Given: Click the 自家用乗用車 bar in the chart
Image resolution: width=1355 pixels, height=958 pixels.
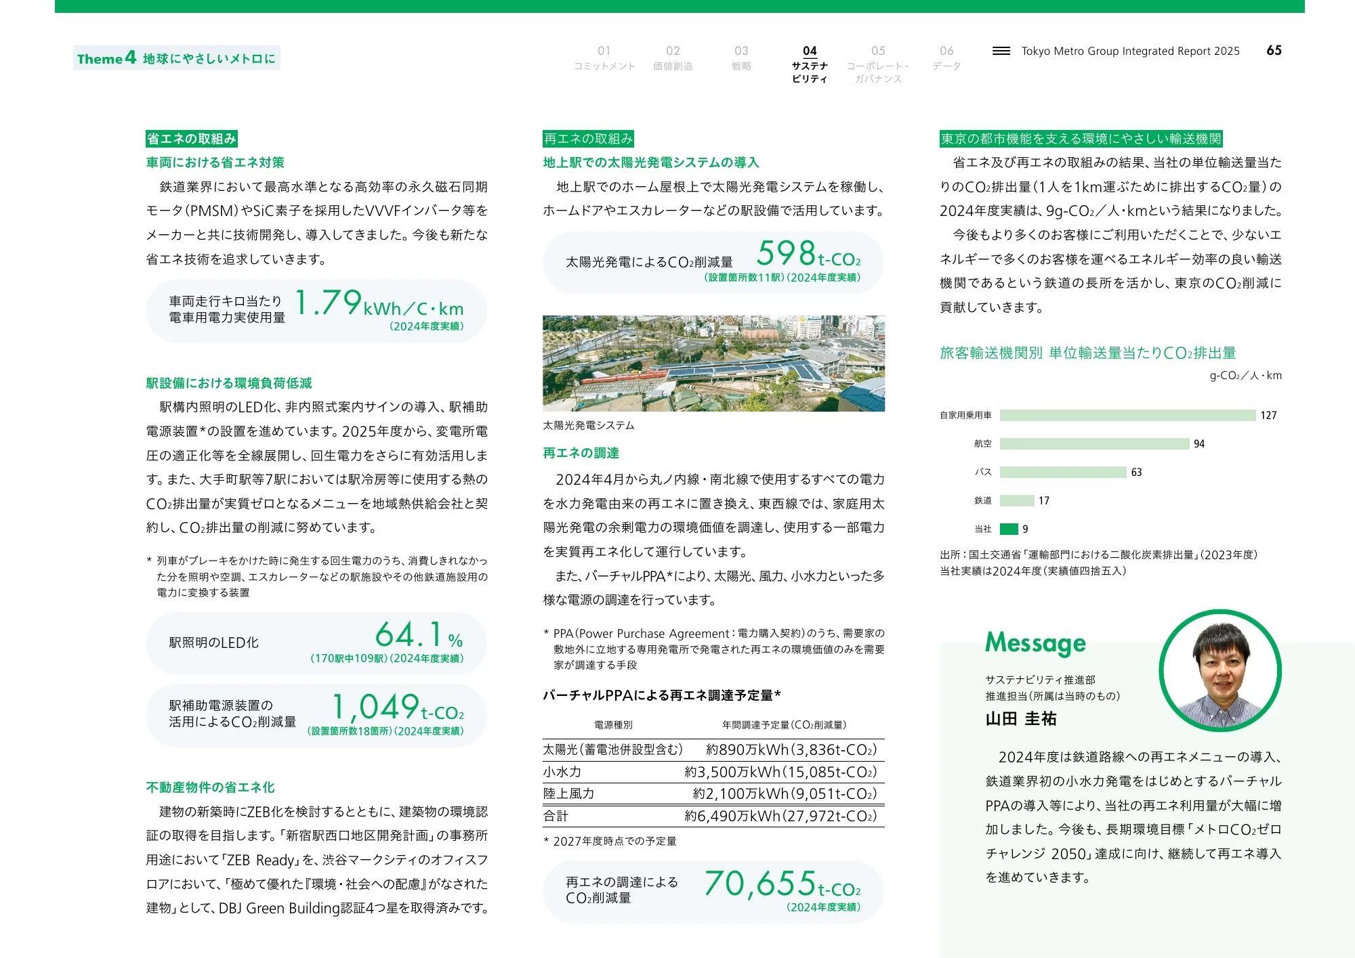Looking at the screenshot, I should pos(1127,416).
